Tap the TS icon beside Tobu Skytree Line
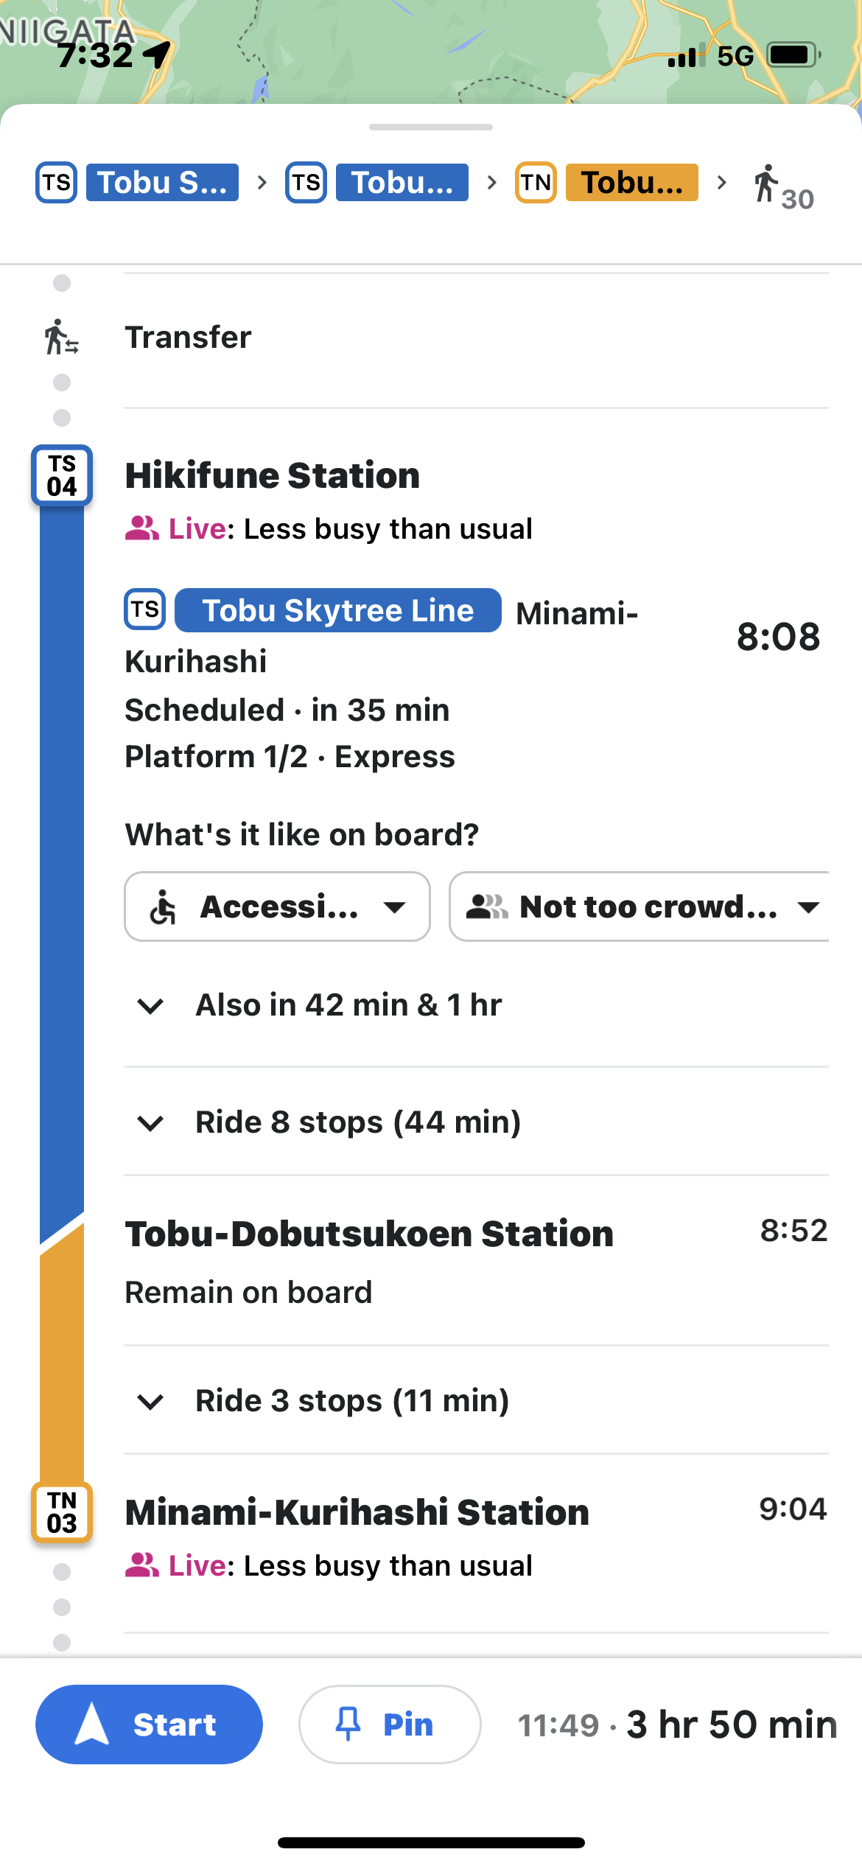Viewport: 862px width, 1866px height. 144,609
